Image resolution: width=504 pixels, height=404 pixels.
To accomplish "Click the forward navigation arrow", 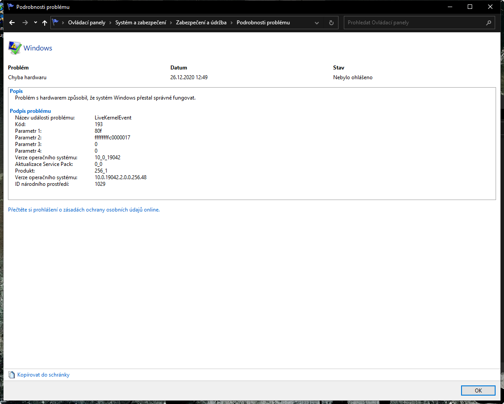I will 25,23.
